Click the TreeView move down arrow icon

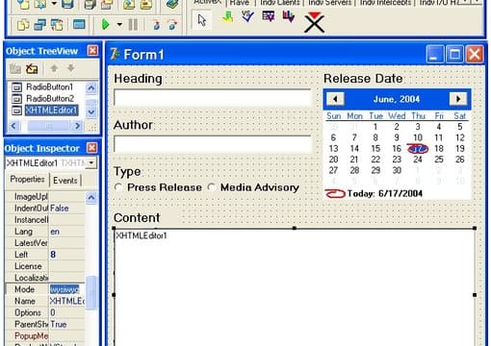coord(70,68)
